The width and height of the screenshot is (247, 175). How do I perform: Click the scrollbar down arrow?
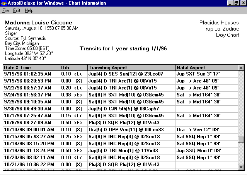tap(241, 167)
